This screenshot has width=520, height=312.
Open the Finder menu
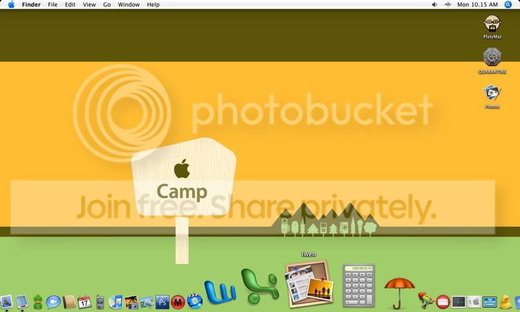(x=31, y=5)
